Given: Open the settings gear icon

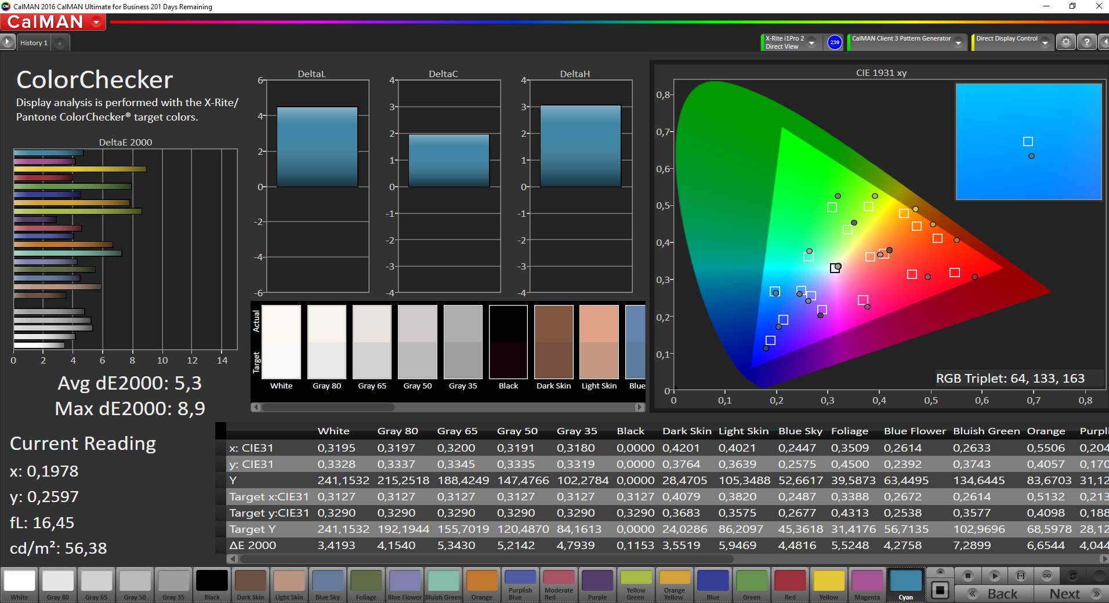Looking at the screenshot, I should 1065,42.
